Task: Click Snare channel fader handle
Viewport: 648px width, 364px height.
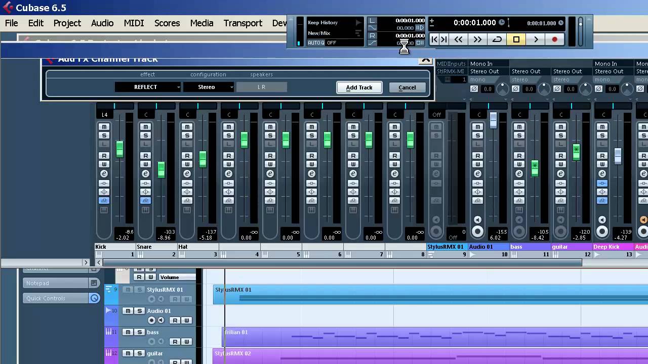Action: pos(161,169)
